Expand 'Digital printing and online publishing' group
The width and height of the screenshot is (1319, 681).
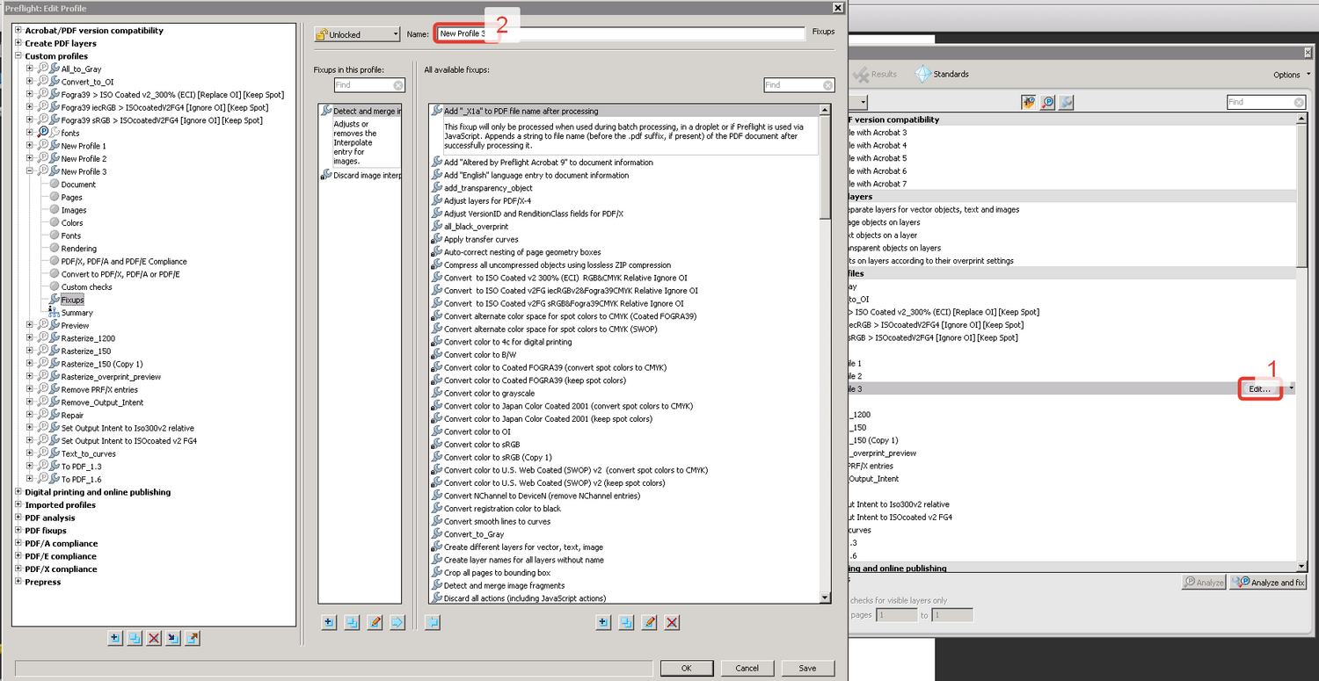pyautogui.click(x=18, y=492)
